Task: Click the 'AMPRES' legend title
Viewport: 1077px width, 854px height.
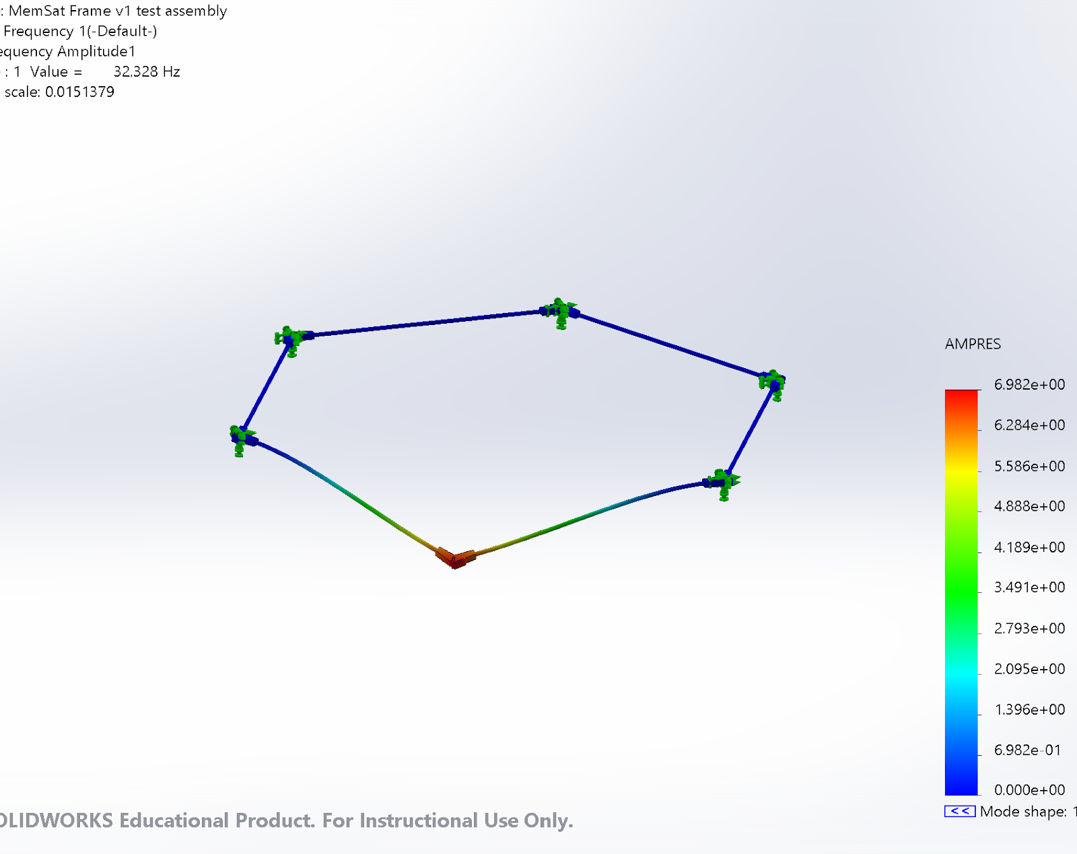Action: 973,344
